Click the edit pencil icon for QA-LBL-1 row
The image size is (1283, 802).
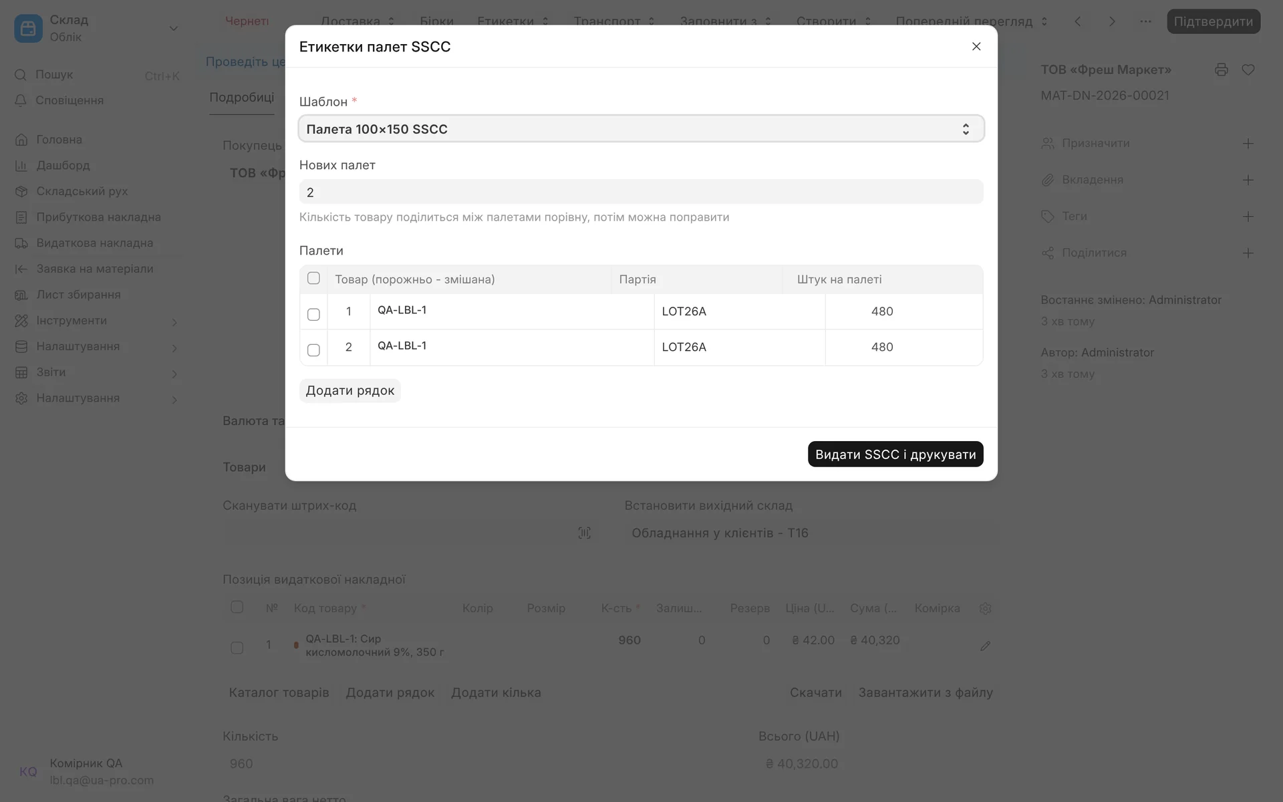(985, 646)
